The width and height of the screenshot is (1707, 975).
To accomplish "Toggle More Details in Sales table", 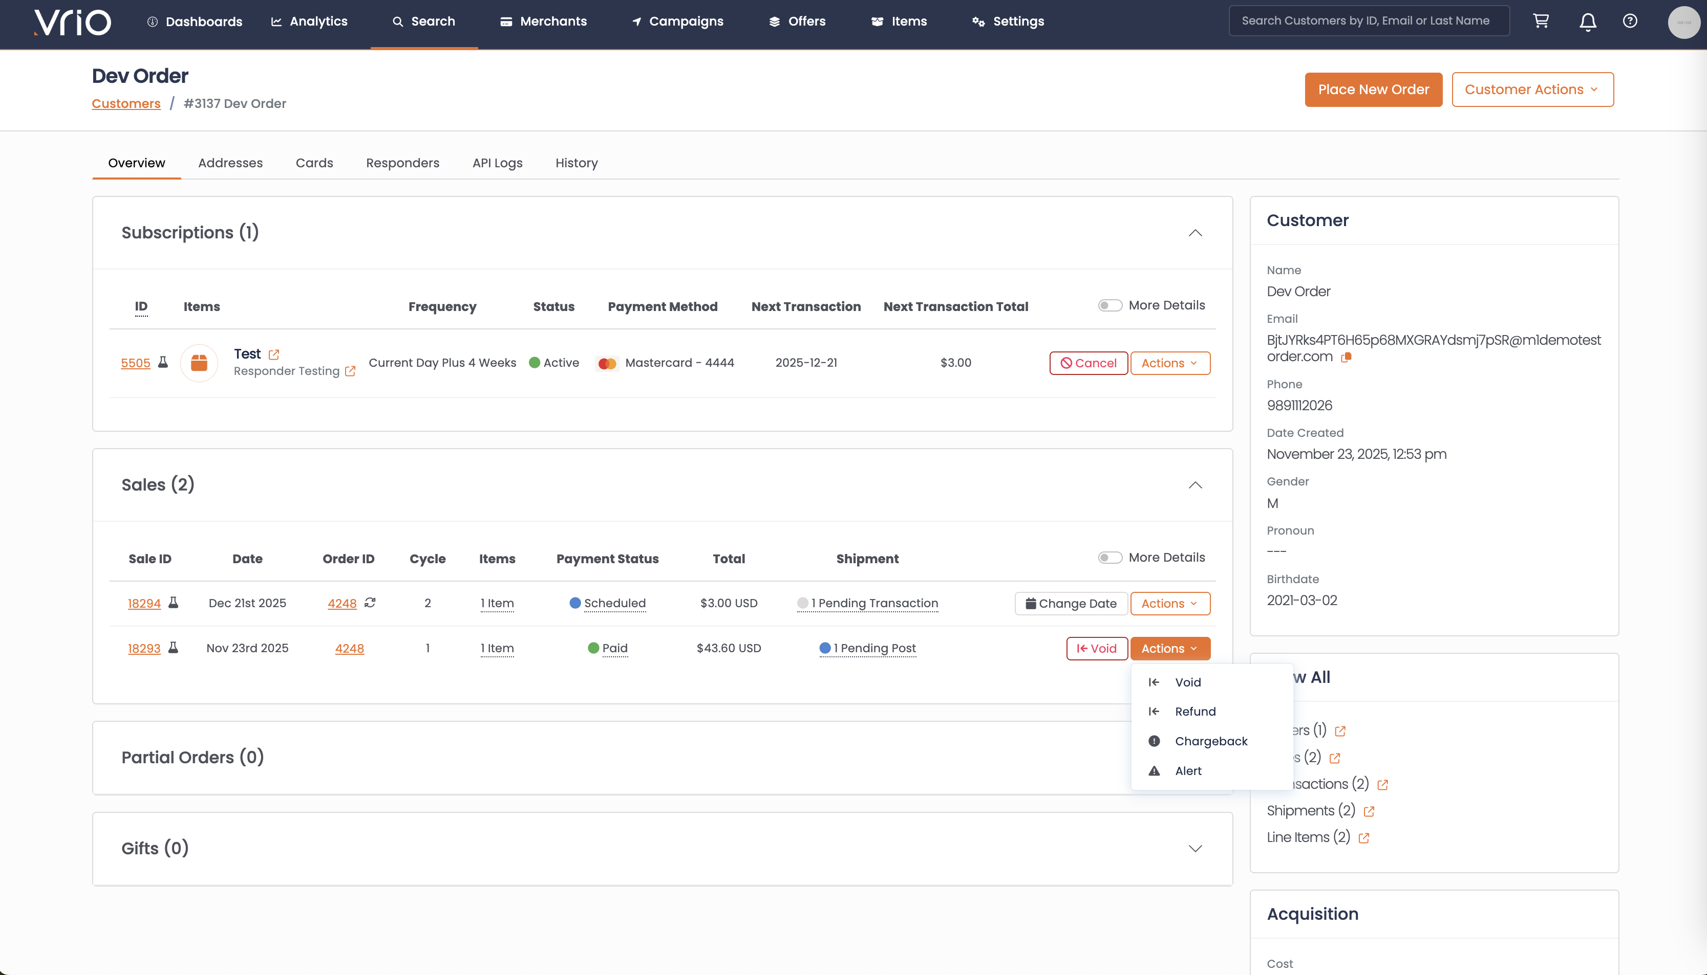I will pos(1110,558).
